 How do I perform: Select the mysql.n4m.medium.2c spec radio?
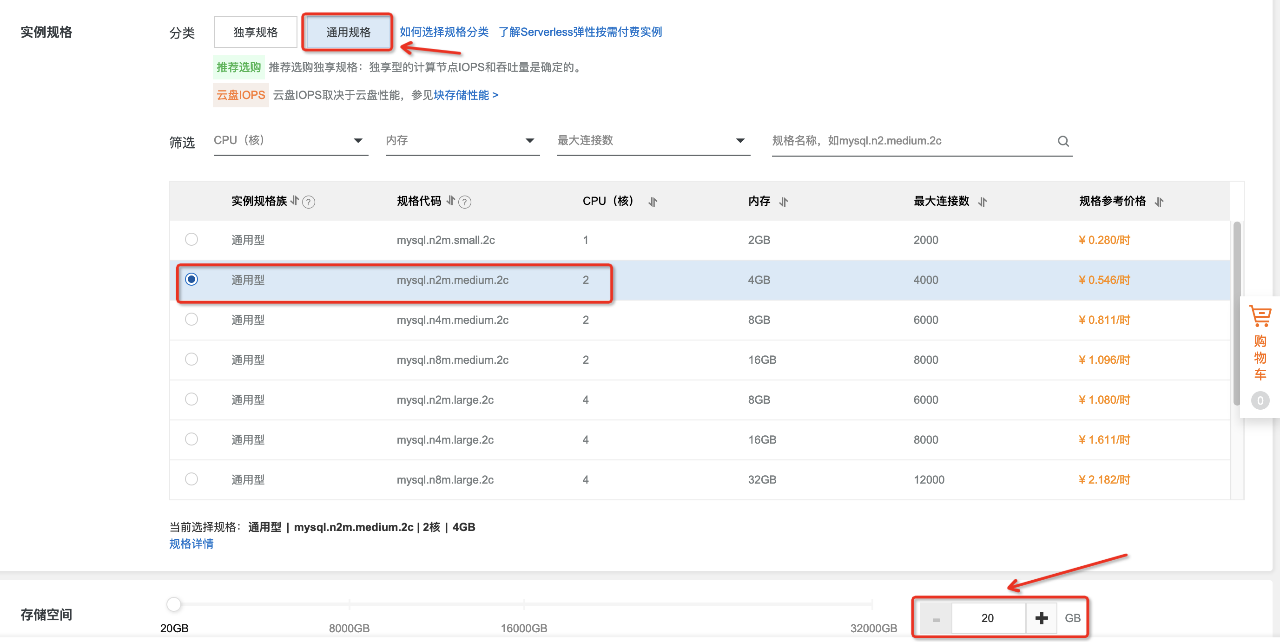(x=191, y=320)
